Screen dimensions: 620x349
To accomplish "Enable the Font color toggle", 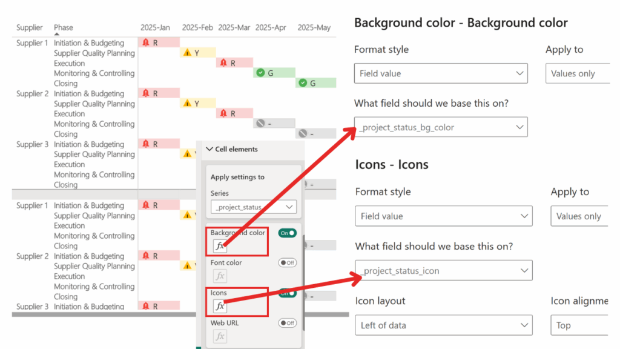I will (x=287, y=263).
